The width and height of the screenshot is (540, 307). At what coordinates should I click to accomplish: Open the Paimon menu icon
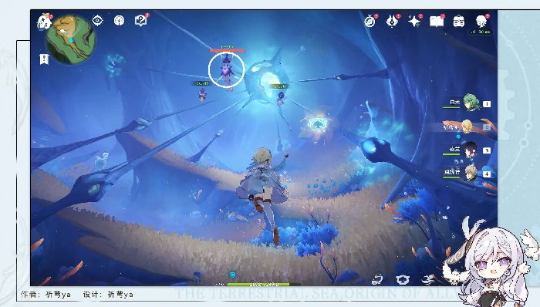[x=44, y=22]
